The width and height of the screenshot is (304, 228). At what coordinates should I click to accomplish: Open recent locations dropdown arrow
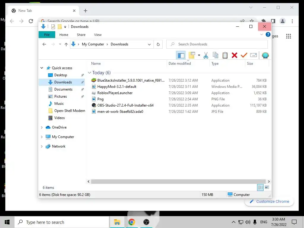(x=60, y=44)
